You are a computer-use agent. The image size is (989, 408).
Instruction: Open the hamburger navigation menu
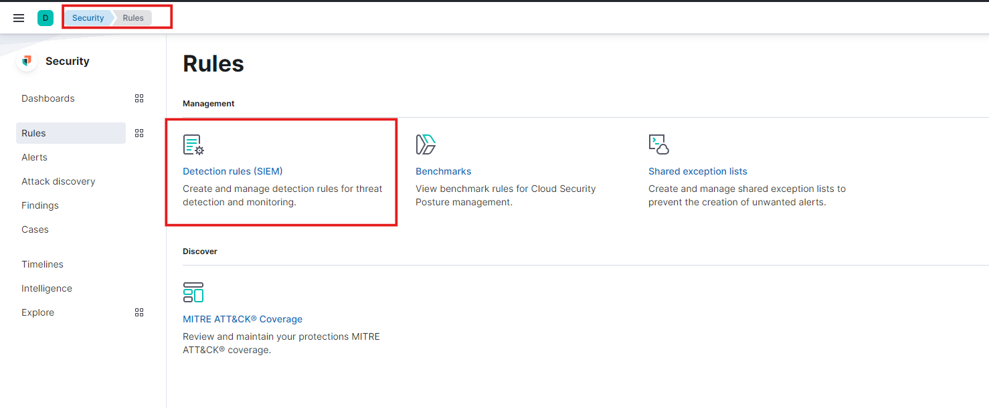pyautogui.click(x=19, y=18)
